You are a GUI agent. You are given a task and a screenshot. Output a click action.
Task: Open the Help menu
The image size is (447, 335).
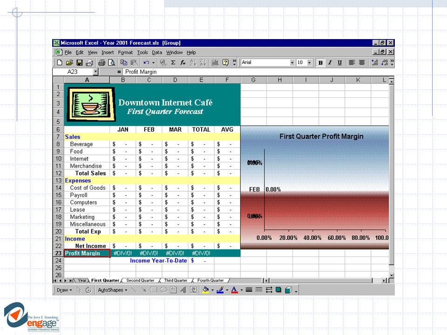pos(191,53)
